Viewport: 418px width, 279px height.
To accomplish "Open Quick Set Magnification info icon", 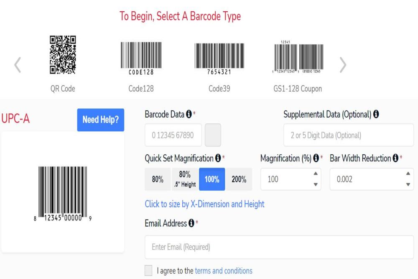I will pos(218,158).
